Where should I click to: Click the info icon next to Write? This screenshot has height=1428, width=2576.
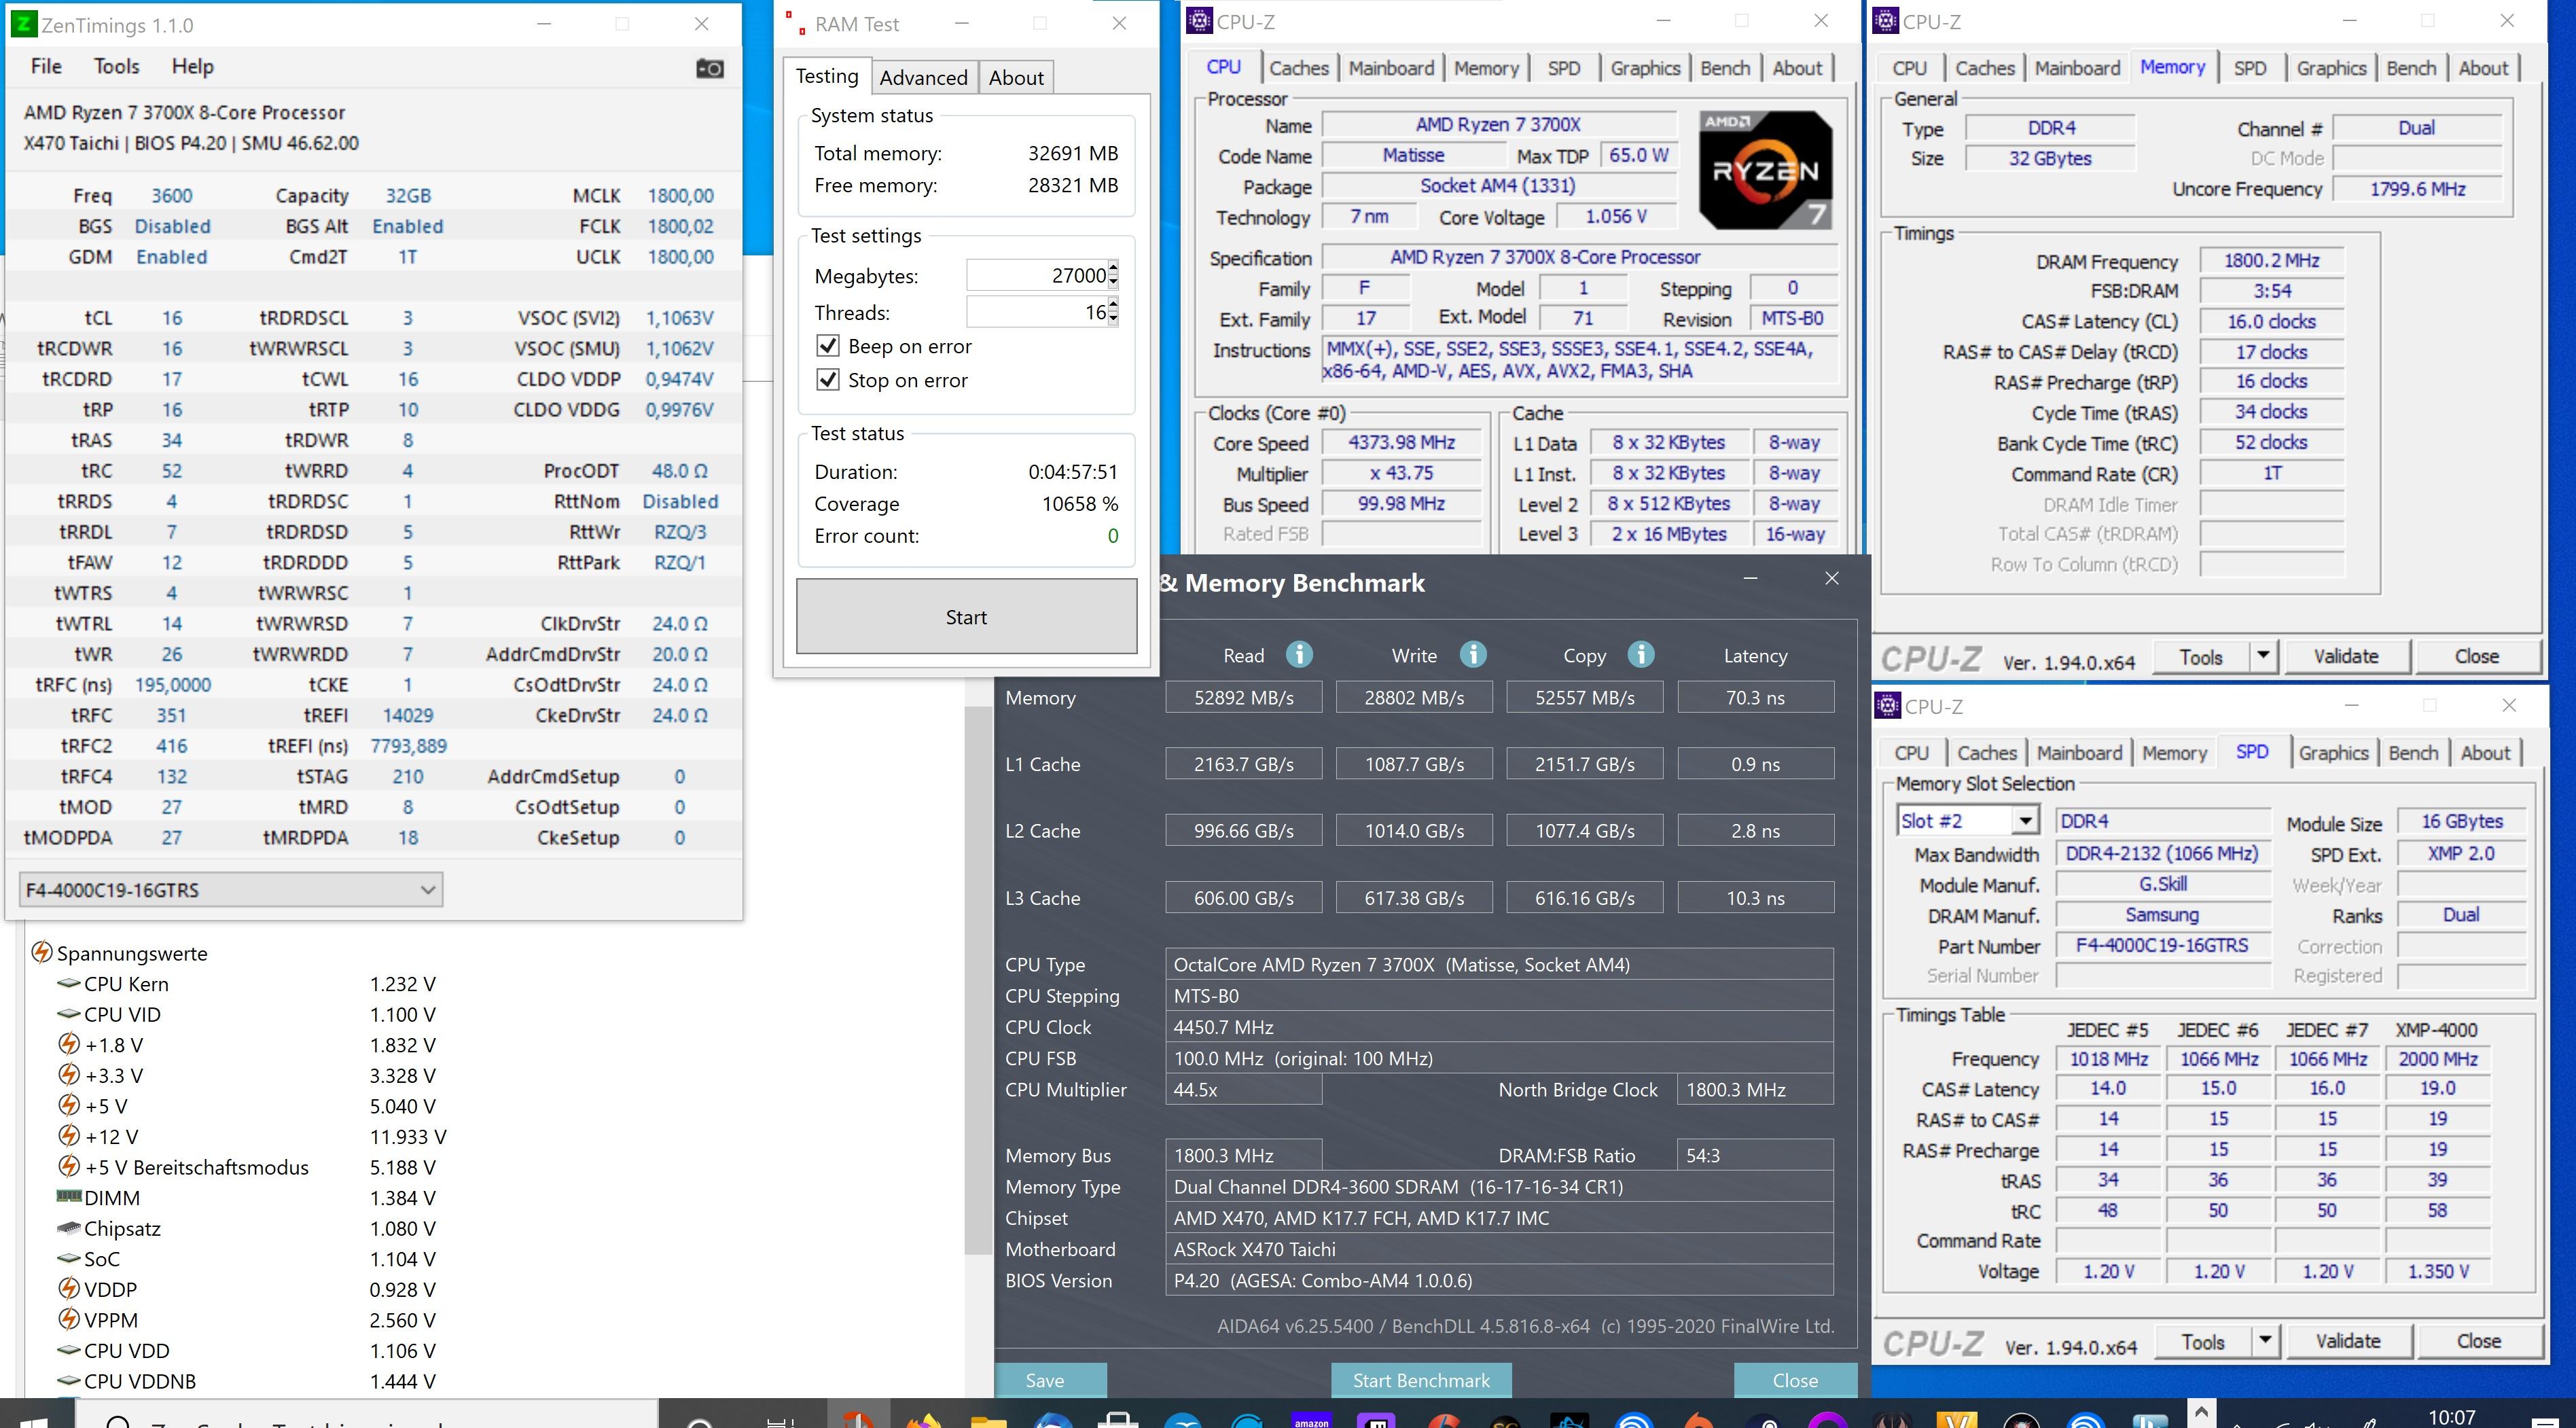click(x=1472, y=654)
